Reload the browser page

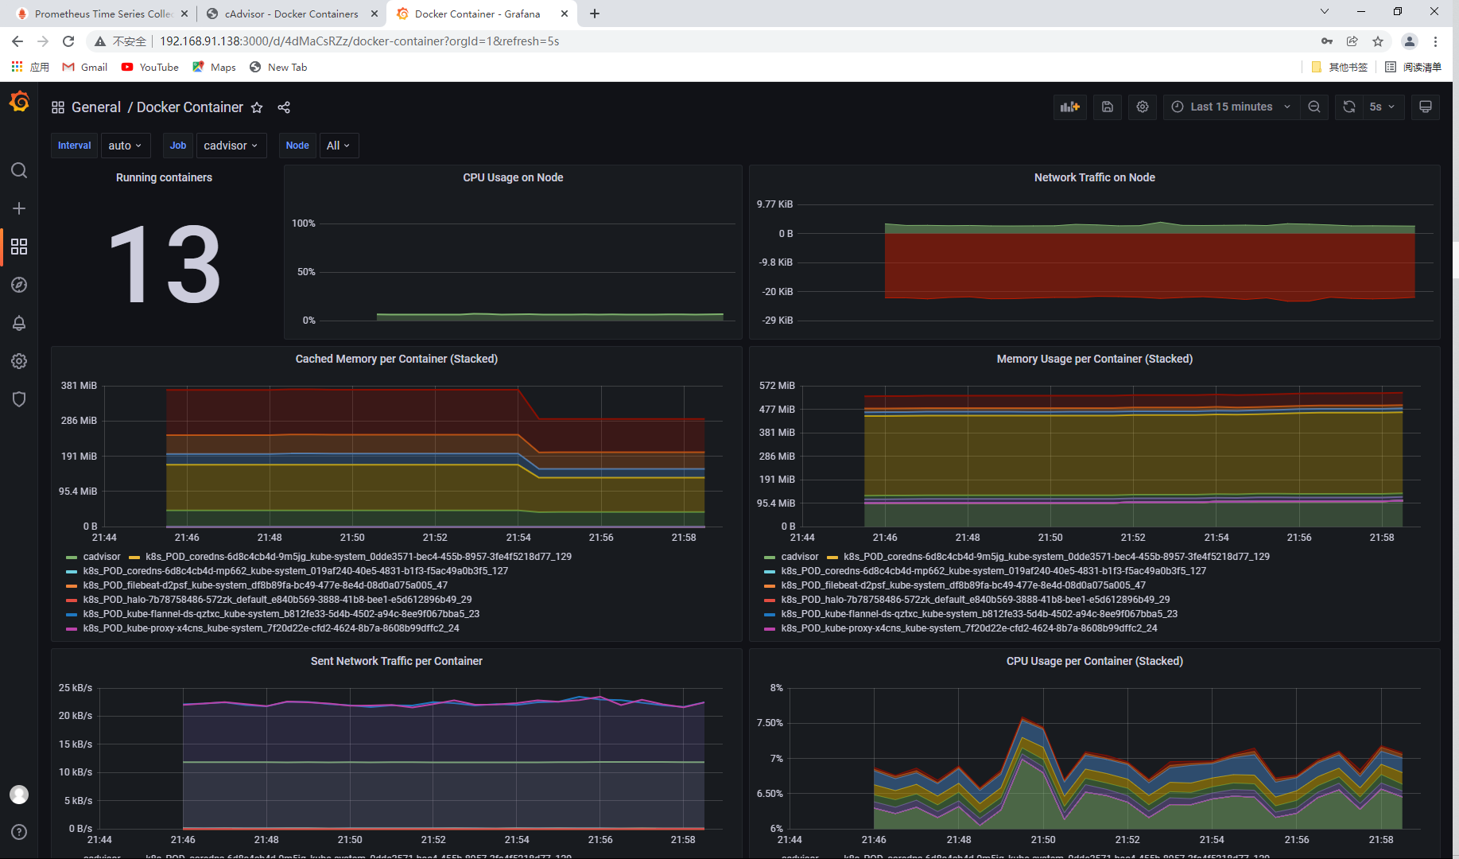pos(68,41)
